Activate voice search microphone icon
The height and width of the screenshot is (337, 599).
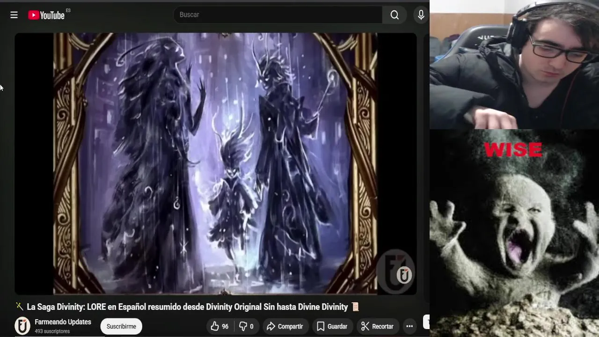(x=421, y=15)
